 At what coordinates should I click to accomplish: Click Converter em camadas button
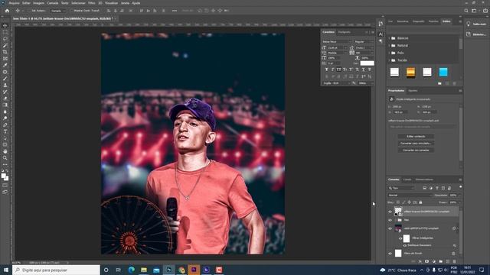(x=416, y=150)
